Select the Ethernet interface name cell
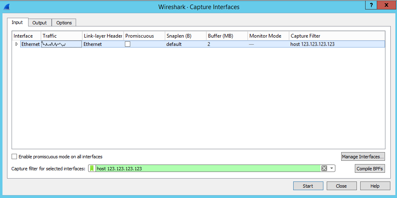The image size is (397, 198). pyautogui.click(x=30, y=44)
